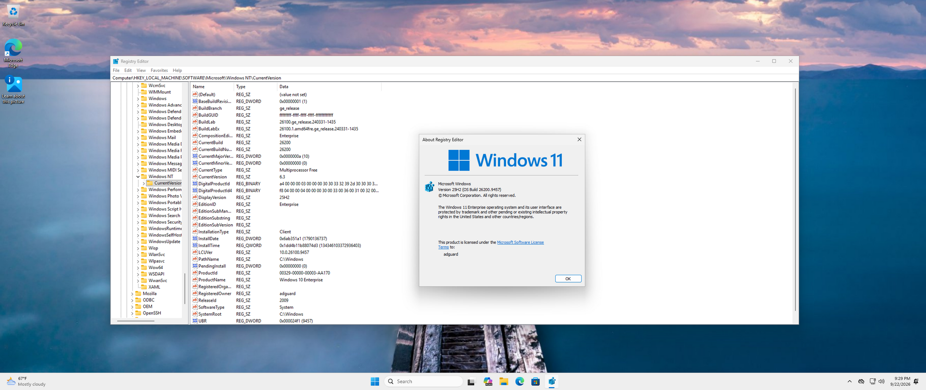Select the Registry Editor taskbar icon
Image resolution: width=926 pixels, height=390 pixels.
click(x=552, y=382)
